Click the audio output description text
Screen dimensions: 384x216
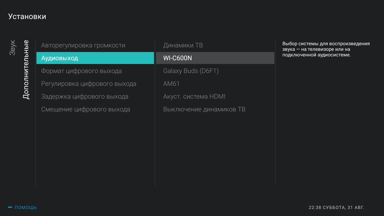tap(326, 49)
